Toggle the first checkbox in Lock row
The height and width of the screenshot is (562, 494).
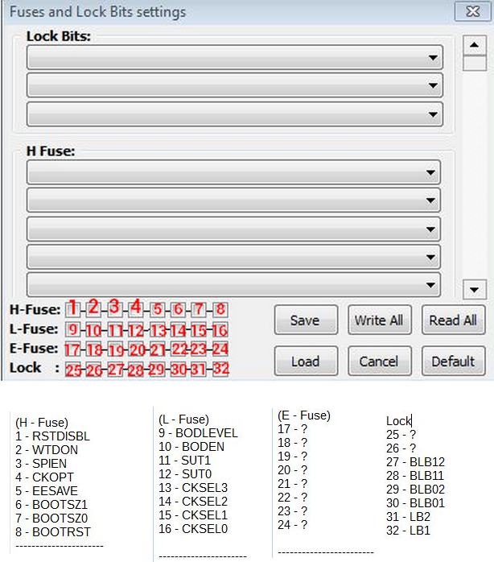(x=72, y=369)
